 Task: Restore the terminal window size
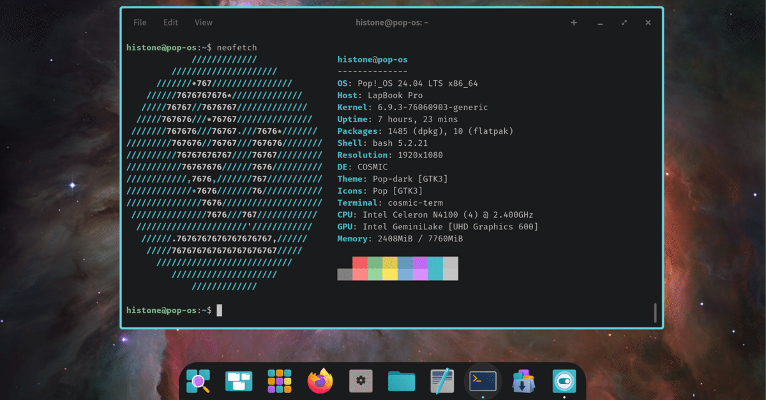pyautogui.click(x=624, y=22)
